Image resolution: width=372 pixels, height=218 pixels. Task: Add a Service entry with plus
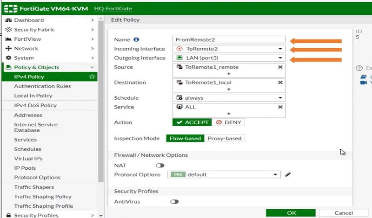229,114
